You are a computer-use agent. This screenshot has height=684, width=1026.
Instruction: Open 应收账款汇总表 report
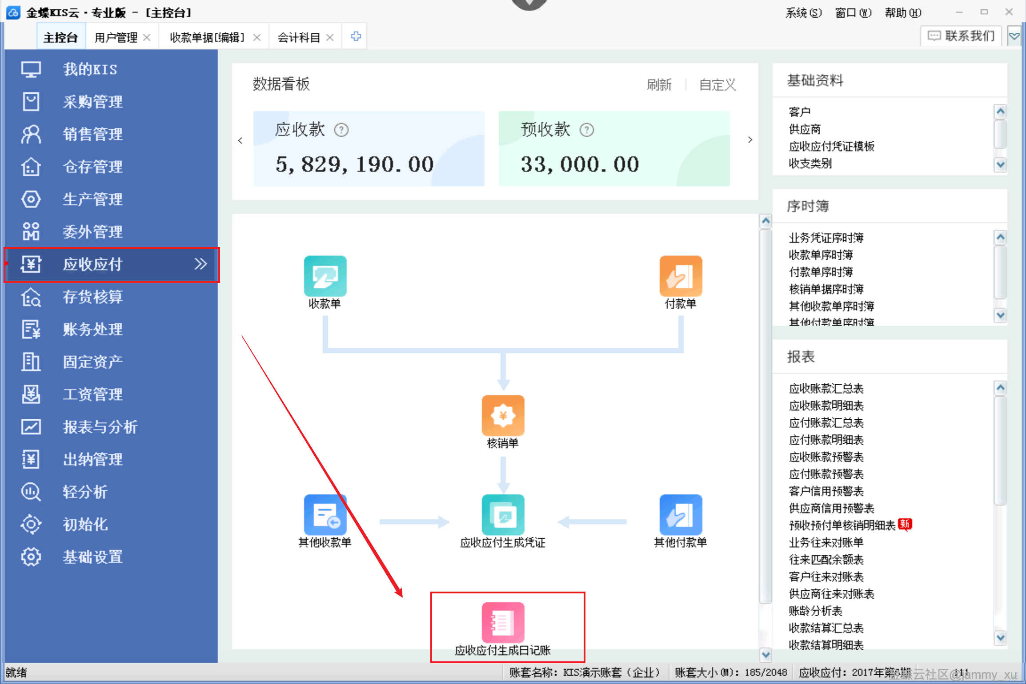point(826,389)
